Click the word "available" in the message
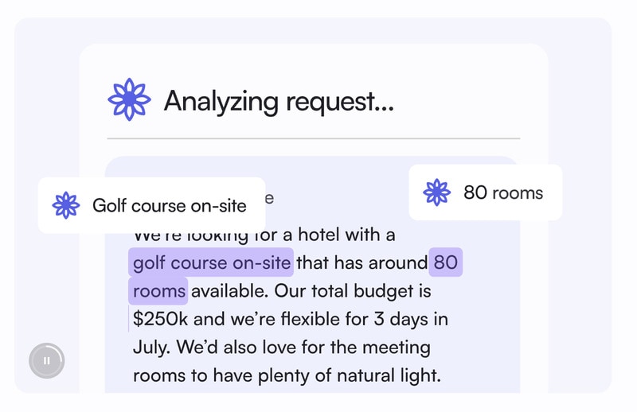637x412 pixels. 231,291
